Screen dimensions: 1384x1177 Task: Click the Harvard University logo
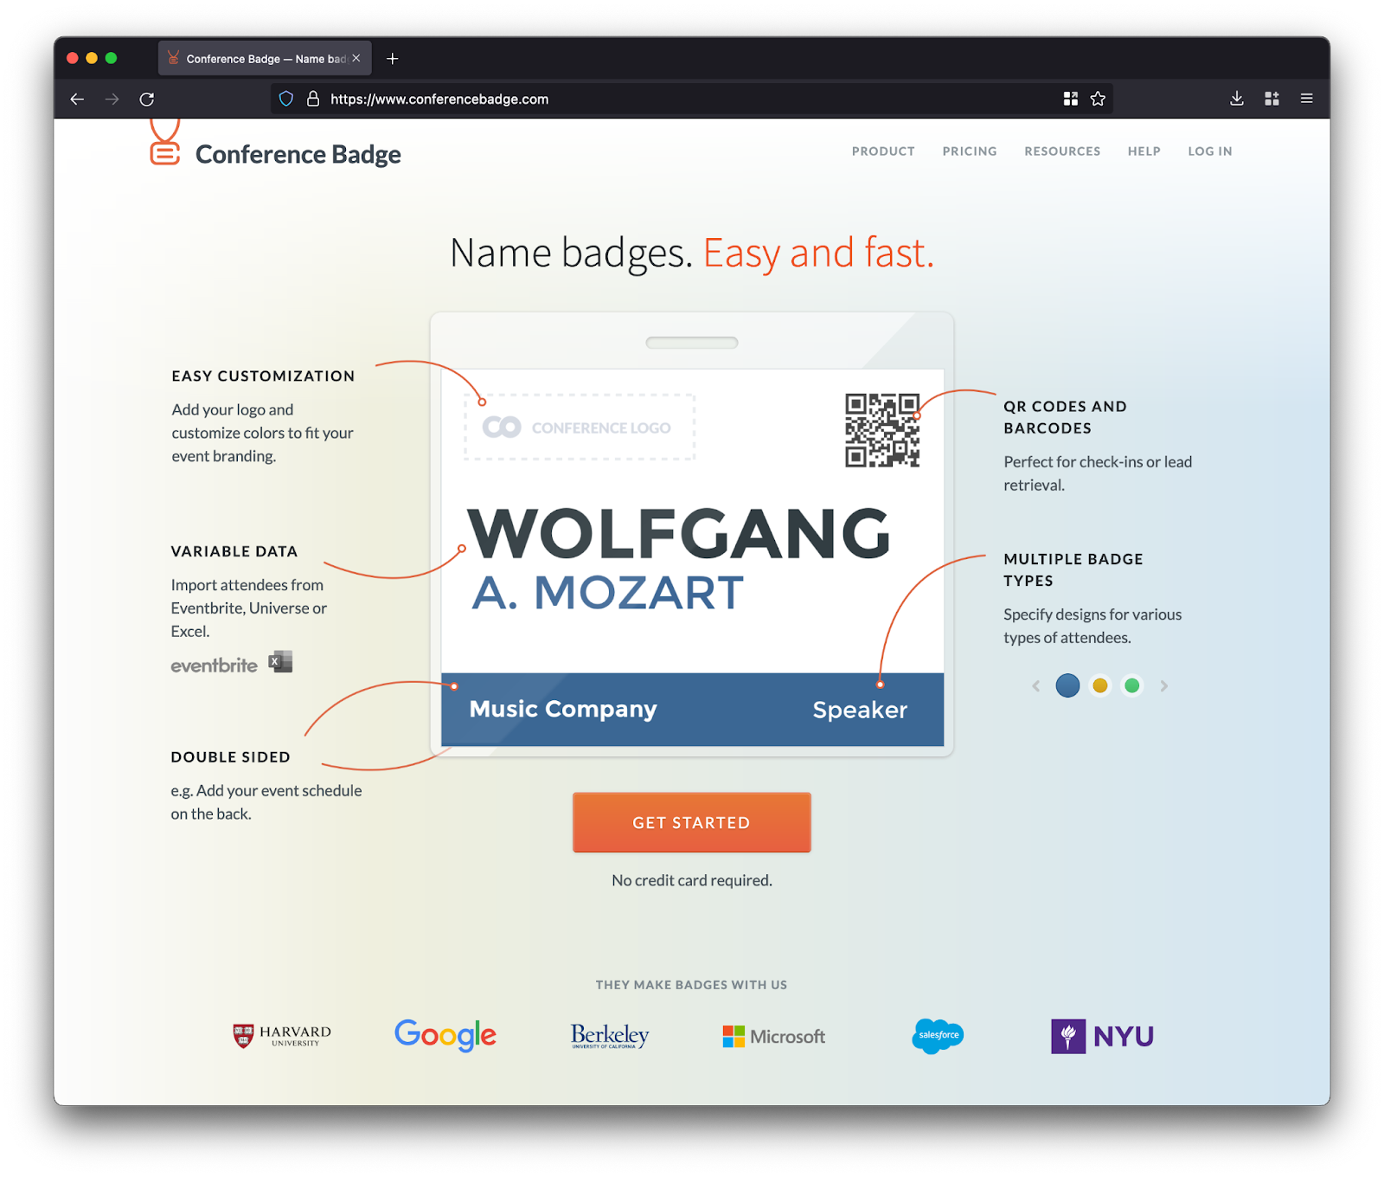coord(282,1036)
